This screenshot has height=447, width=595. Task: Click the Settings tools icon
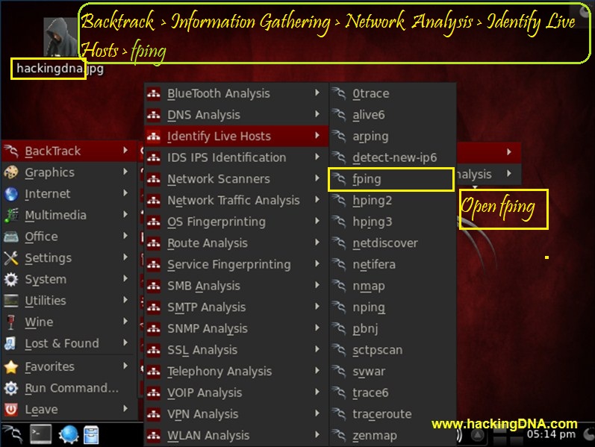pos(11,258)
